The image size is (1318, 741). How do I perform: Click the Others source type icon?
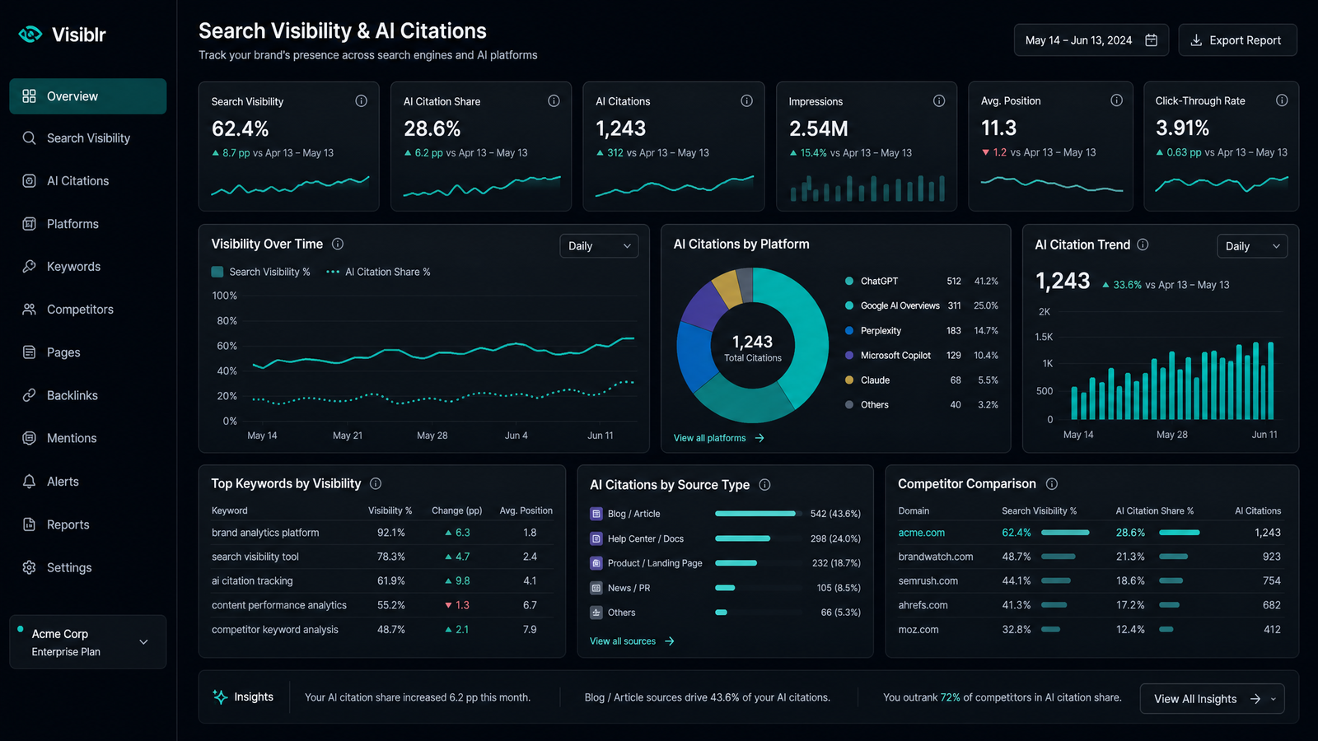point(596,613)
